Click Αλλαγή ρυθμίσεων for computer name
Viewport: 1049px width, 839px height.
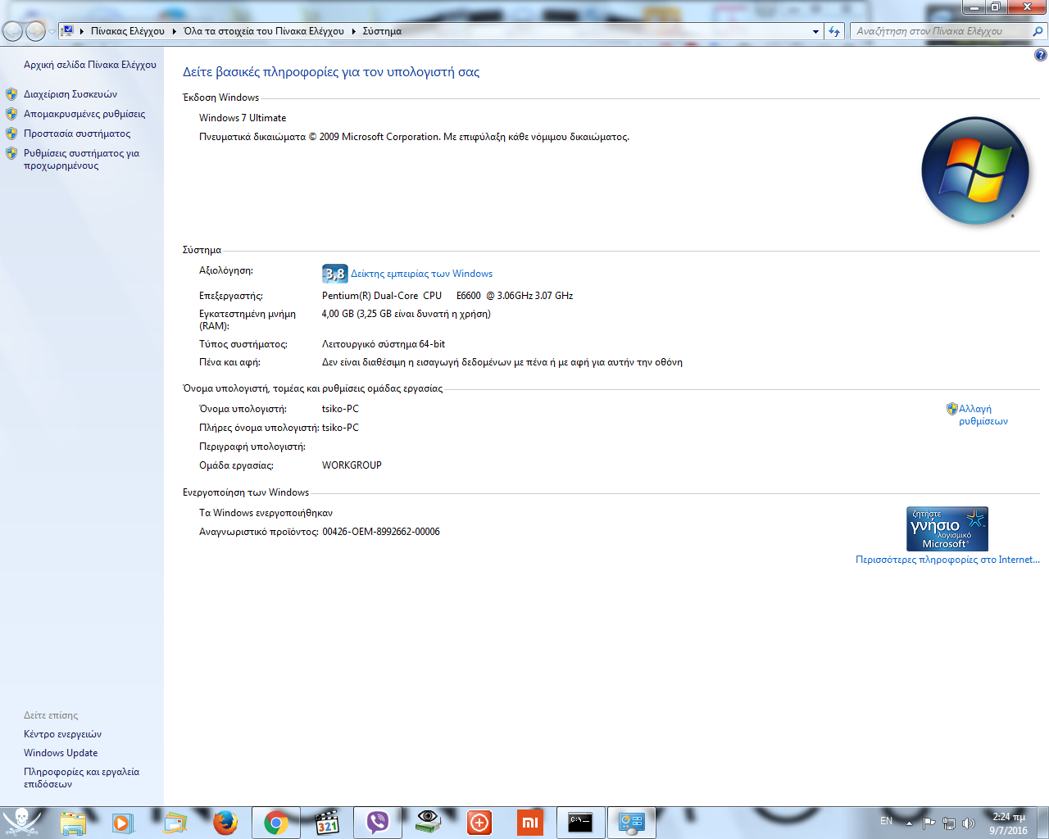click(x=983, y=415)
